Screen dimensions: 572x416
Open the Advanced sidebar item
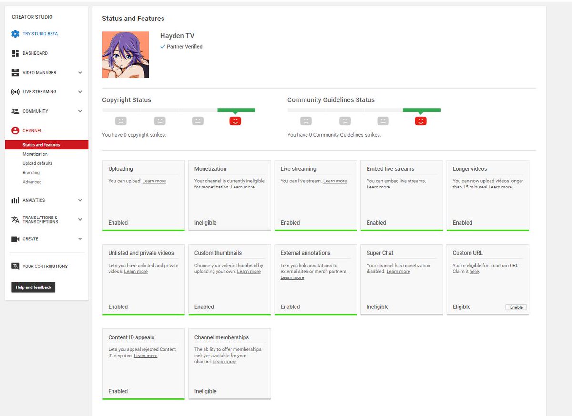(32, 182)
